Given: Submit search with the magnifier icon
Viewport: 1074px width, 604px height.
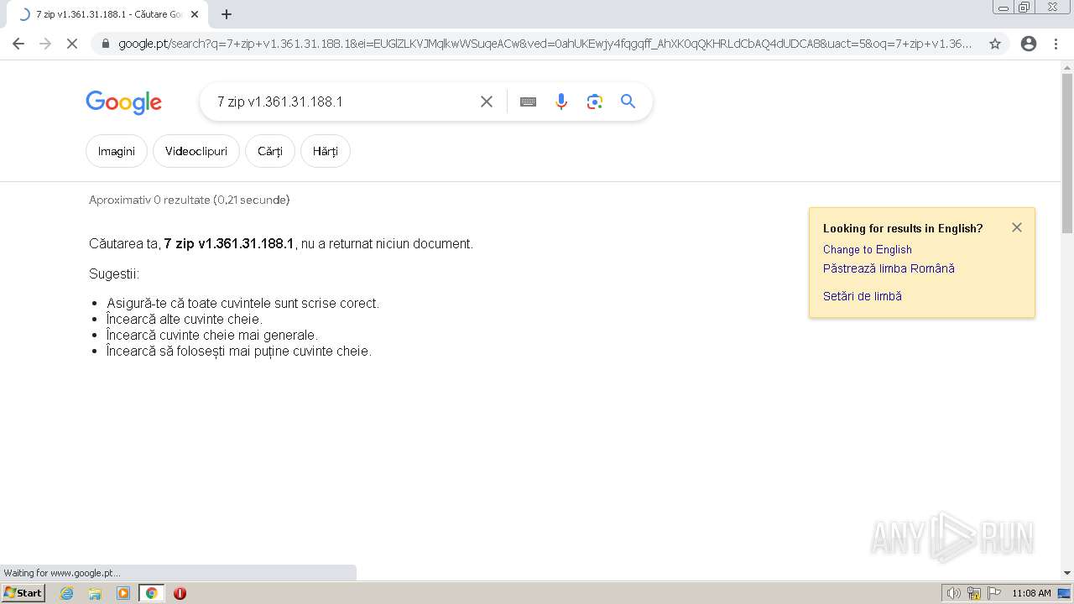Looking at the screenshot, I should tap(628, 102).
